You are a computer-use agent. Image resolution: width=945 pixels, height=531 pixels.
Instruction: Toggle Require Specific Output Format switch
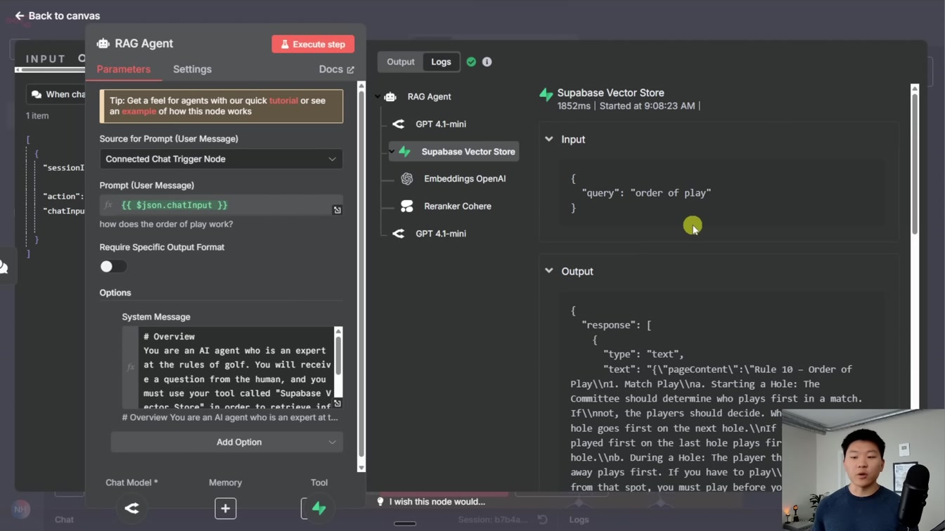click(x=112, y=266)
